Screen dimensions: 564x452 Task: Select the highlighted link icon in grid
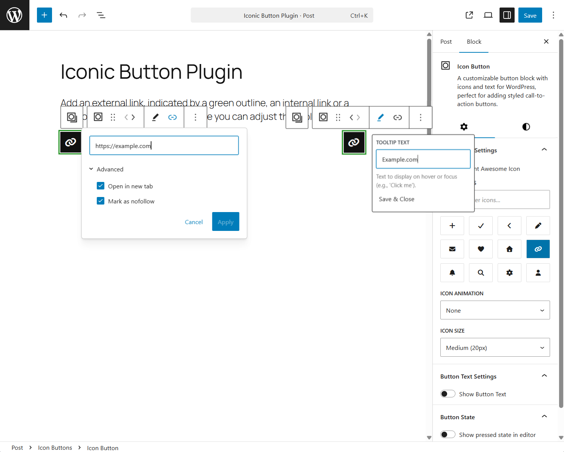point(538,249)
